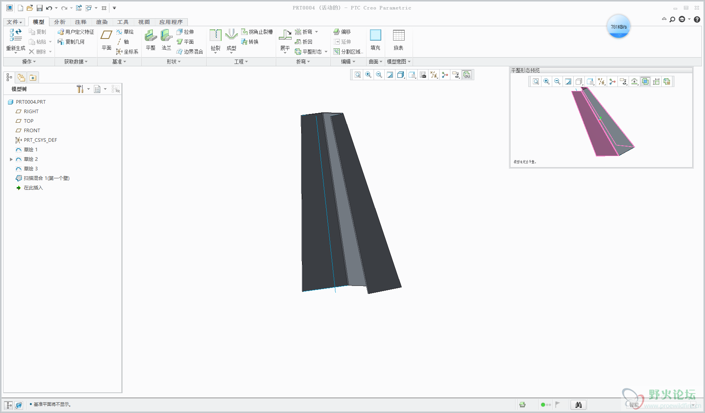Switch to the Applications (应用程序) tab
The height and width of the screenshot is (413, 705).
(x=171, y=22)
